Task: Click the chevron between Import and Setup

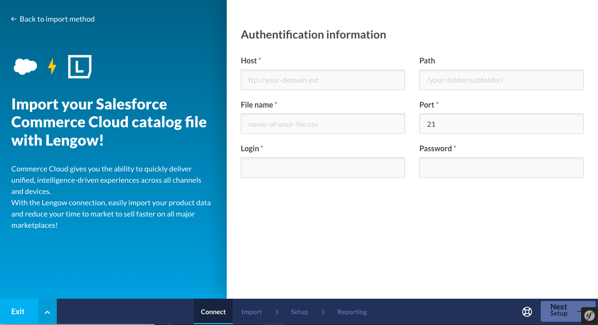Action: [x=277, y=312]
